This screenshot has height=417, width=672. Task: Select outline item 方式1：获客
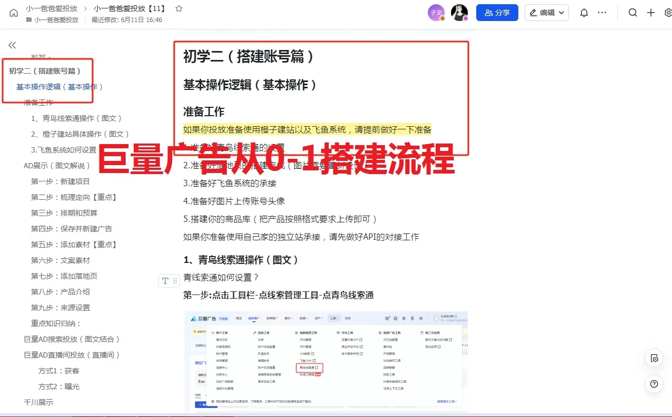(59, 371)
